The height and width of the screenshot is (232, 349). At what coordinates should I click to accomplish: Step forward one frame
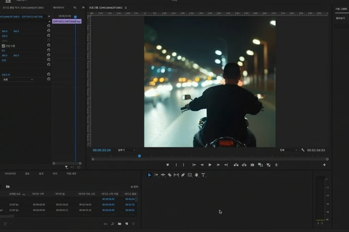tap(218, 165)
